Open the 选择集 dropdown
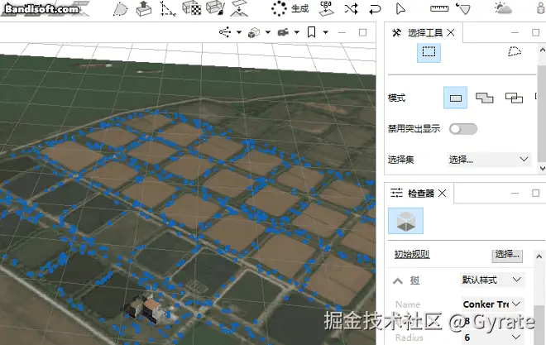 (488, 159)
